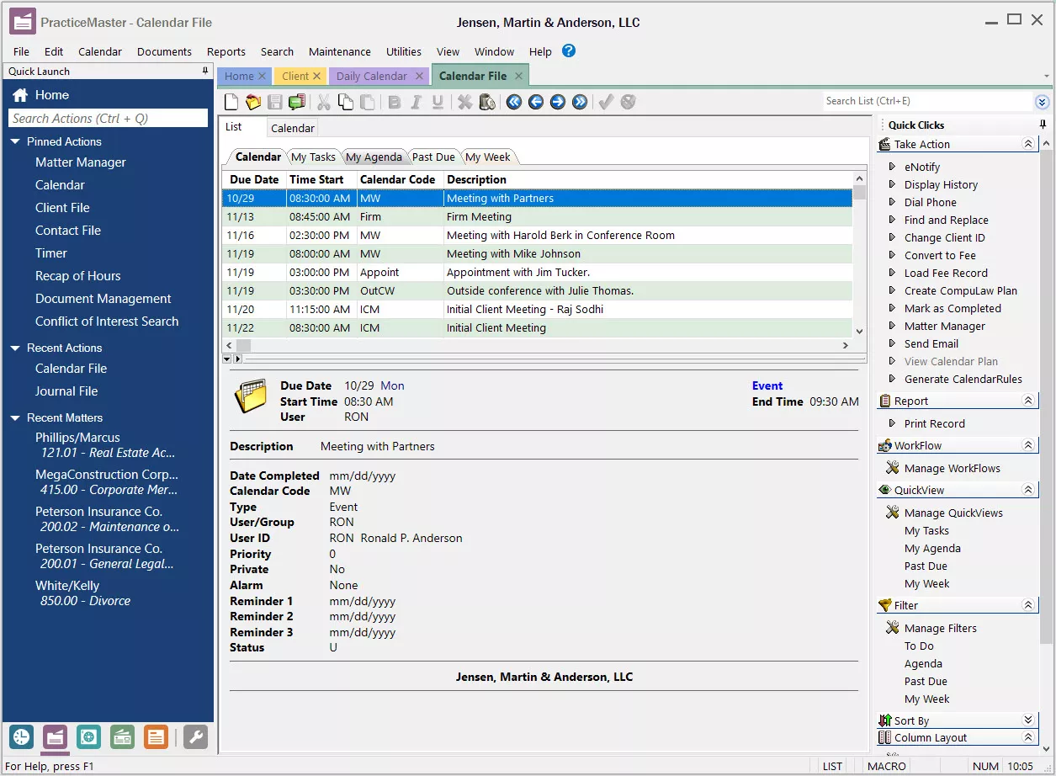The height and width of the screenshot is (776, 1056).
Task: Jump to the next record with the blue right arrow
Action: tap(558, 102)
